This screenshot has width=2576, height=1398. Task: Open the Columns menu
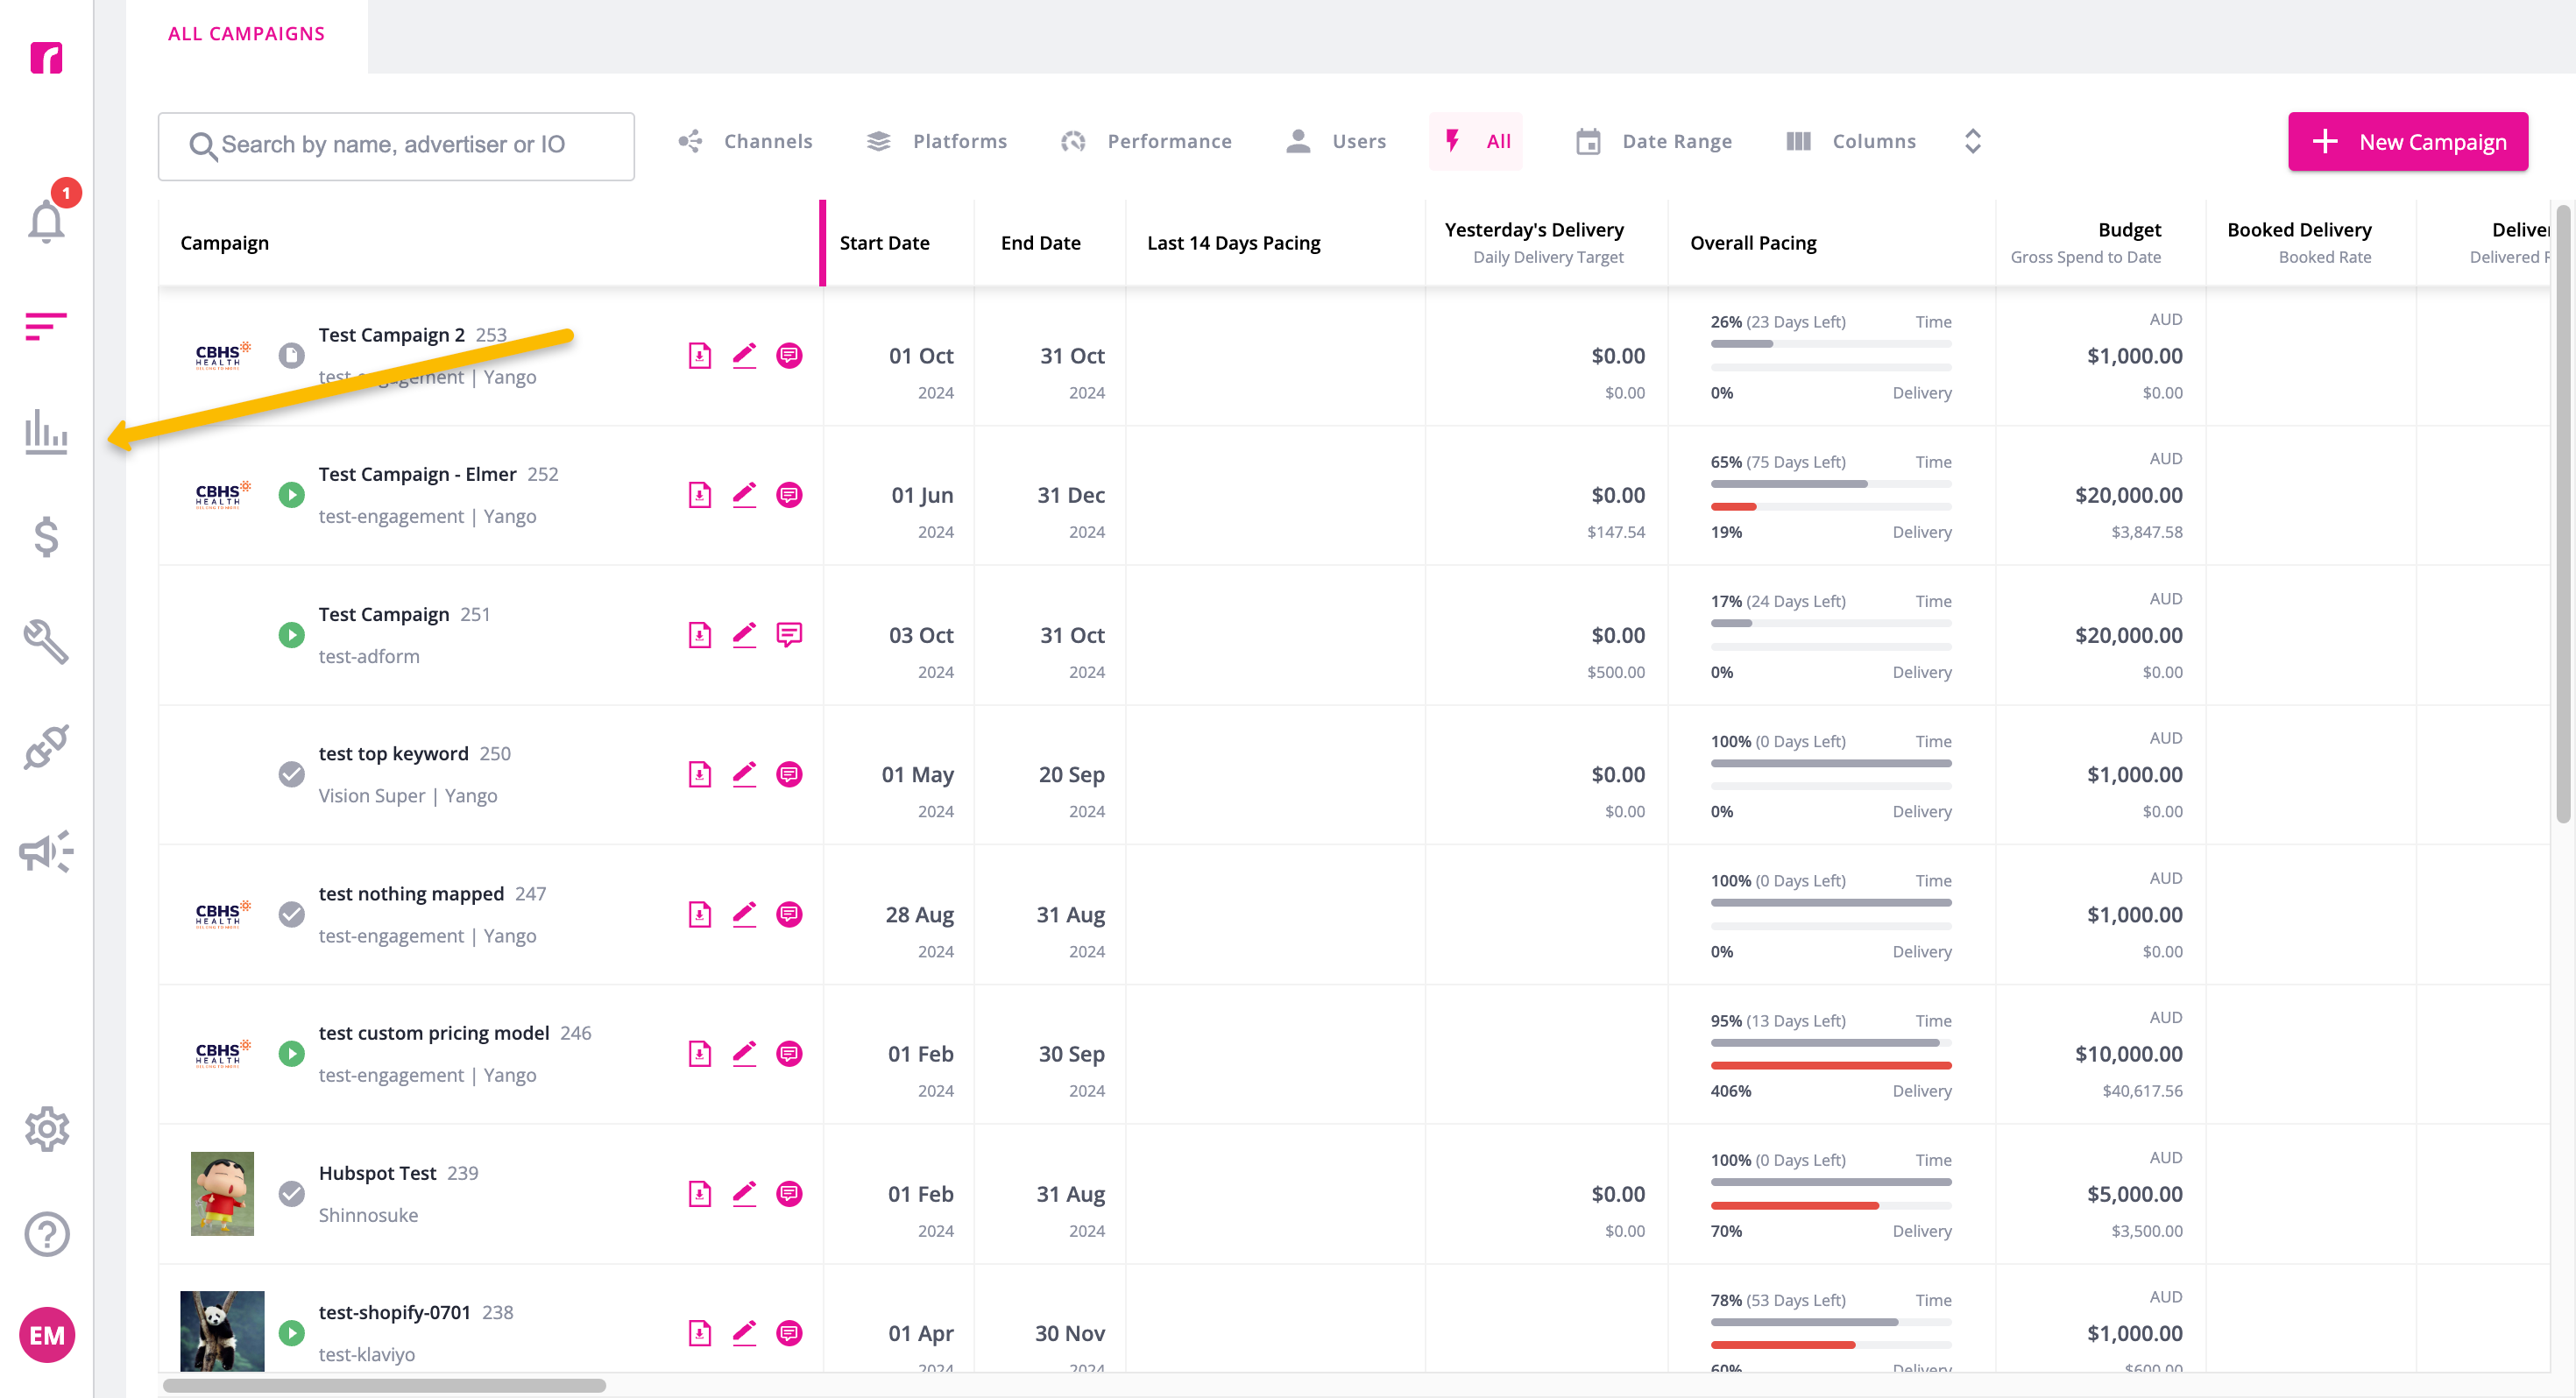coord(1851,141)
